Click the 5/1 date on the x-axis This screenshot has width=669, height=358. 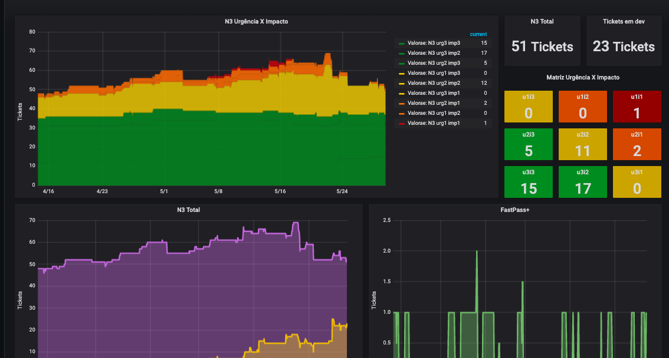164,191
